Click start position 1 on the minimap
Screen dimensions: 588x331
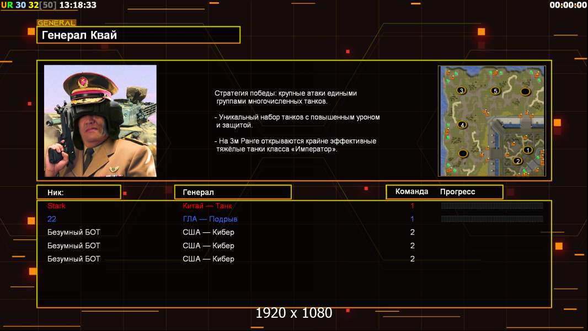pyautogui.click(x=528, y=150)
